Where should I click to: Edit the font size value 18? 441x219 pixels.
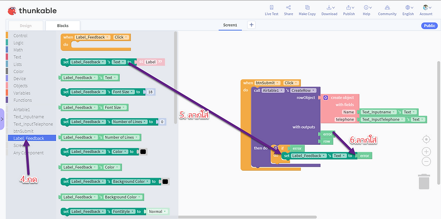pos(150,92)
